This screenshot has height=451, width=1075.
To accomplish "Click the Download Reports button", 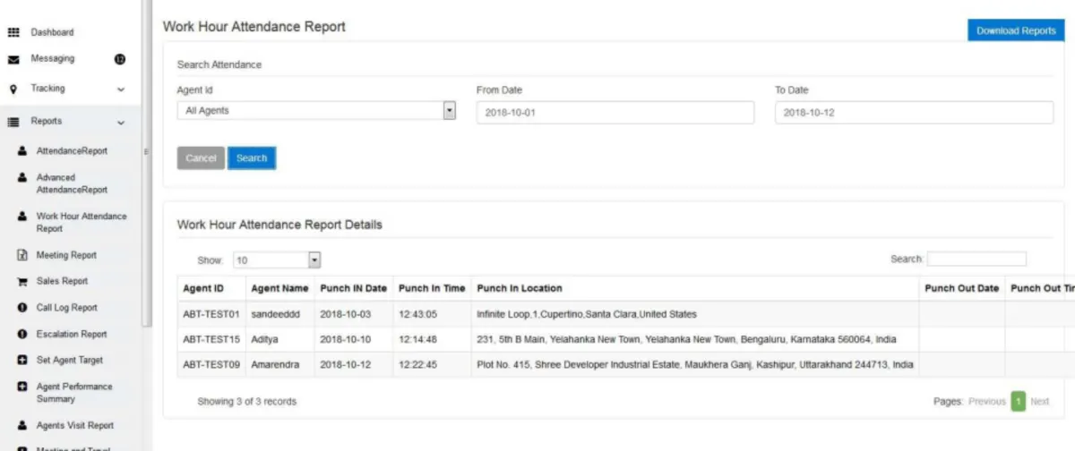I will [x=1016, y=30].
